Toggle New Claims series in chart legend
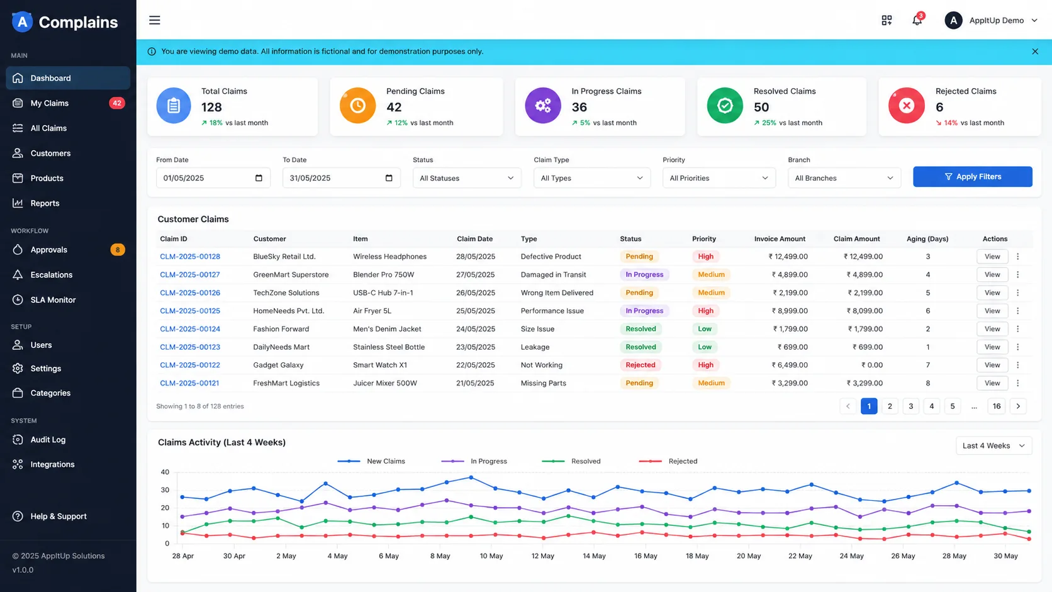 (371, 461)
